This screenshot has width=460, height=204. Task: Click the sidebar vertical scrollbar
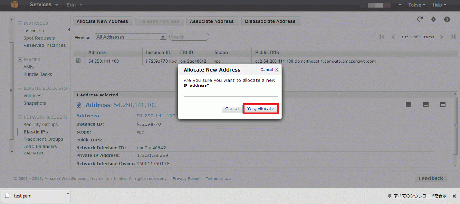click(x=11, y=90)
